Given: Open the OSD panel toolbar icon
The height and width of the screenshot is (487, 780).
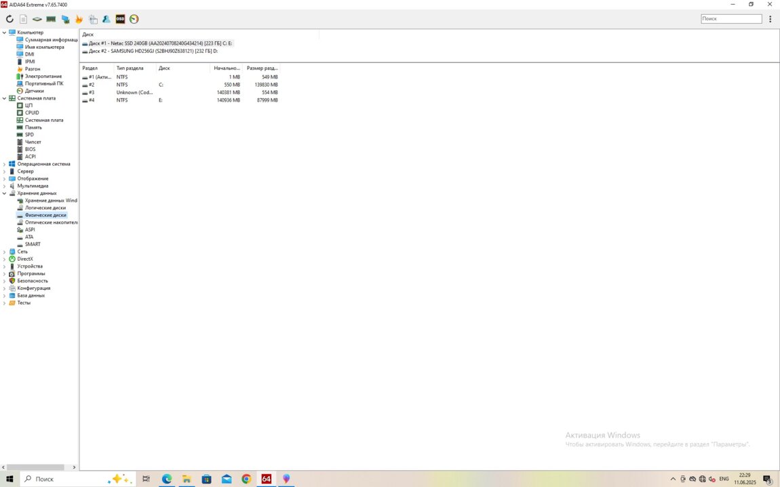Looking at the screenshot, I should click(120, 19).
